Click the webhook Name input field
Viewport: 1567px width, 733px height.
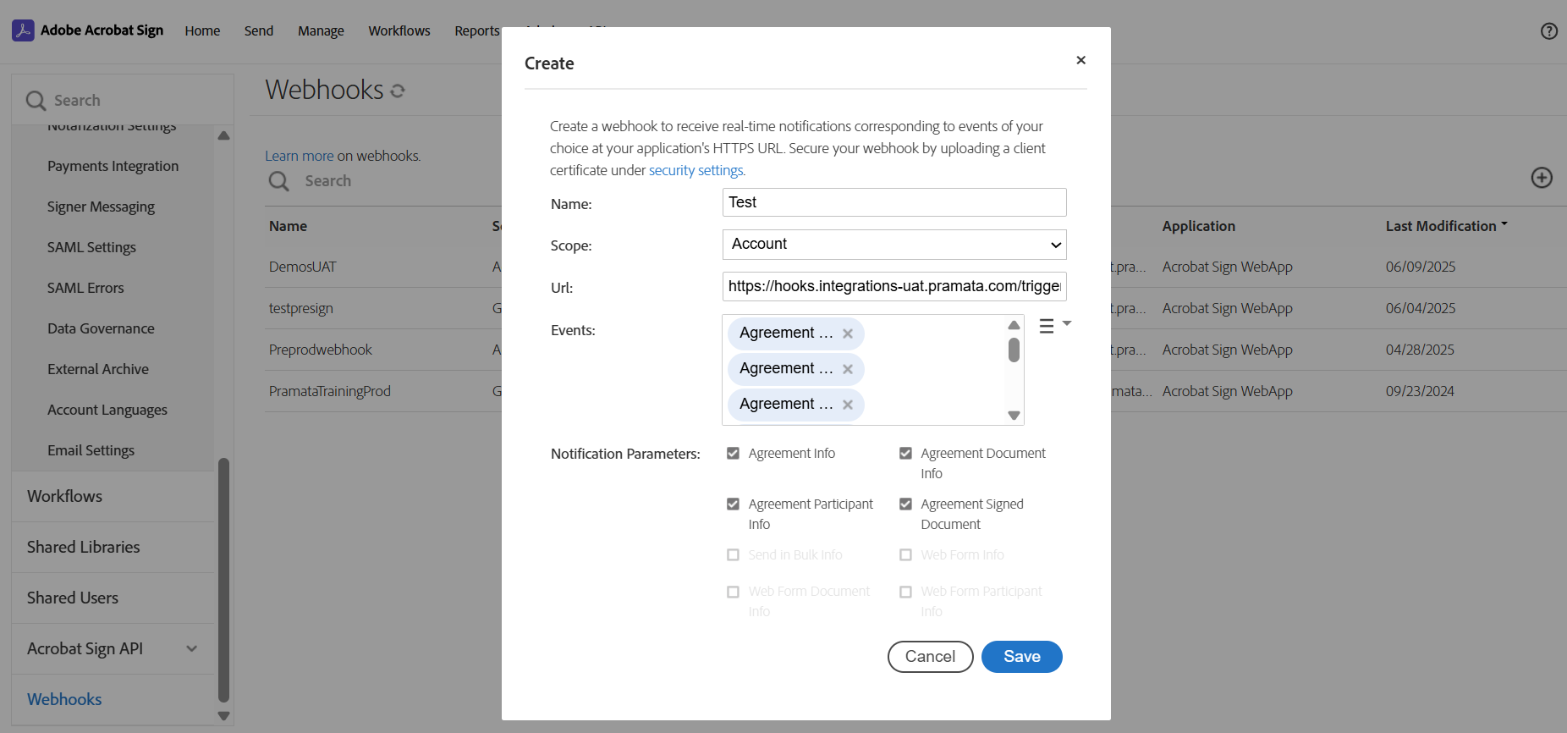[894, 202]
